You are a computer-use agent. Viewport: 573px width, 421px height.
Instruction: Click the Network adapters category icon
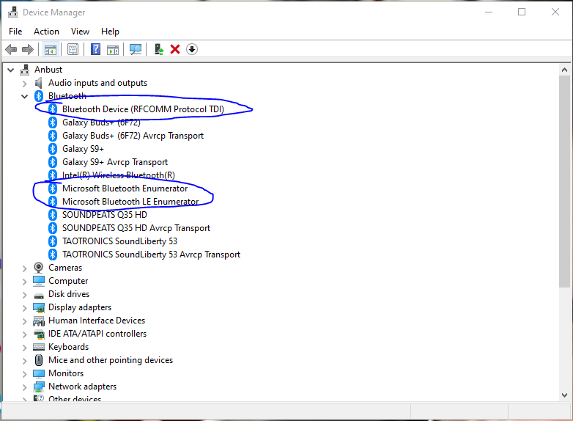pyautogui.click(x=39, y=387)
